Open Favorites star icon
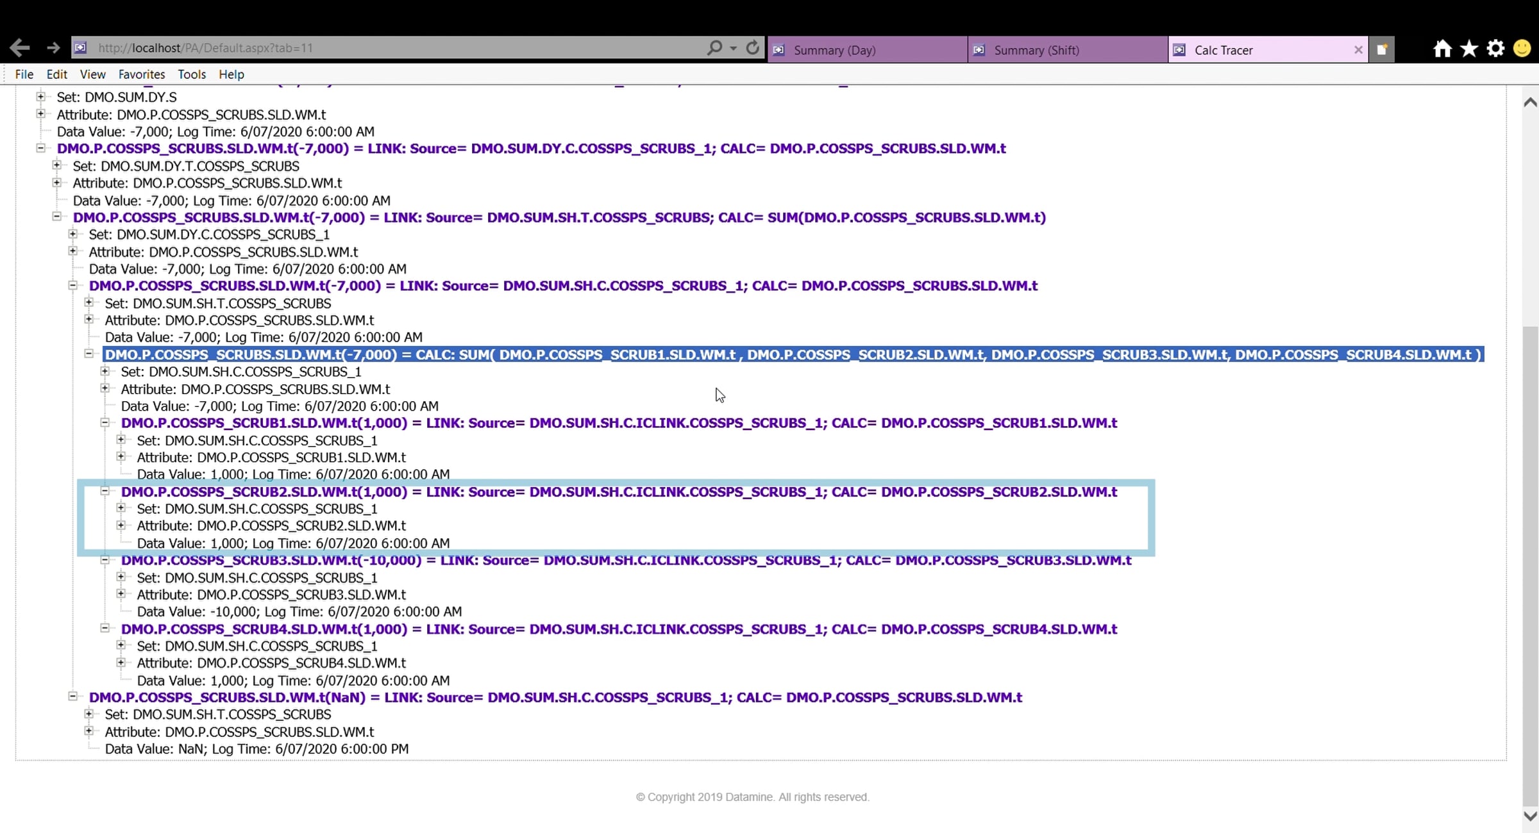Viewport: 1539px width, 833px height. pyautogui.click(x=1469, y=49)
